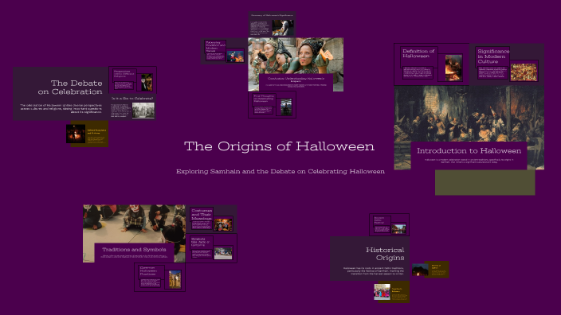Select the dark historical painting image
The image size is (561, 315).
(469, 114)
